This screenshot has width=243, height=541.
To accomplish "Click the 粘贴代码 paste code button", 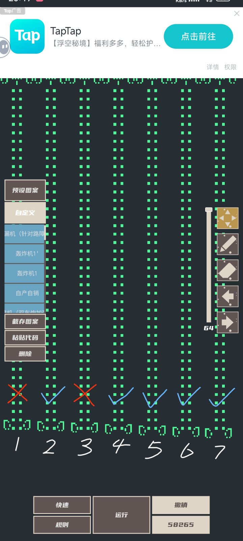I will point(25,338).
